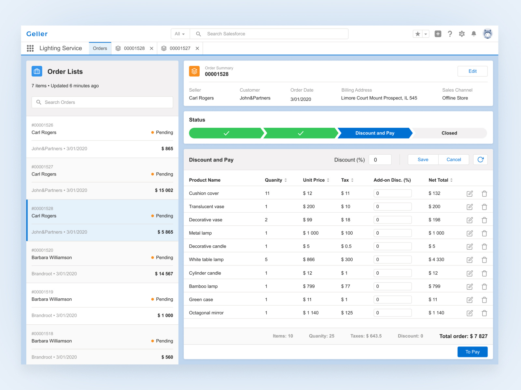521x390 pixels.
Task: Open the All search scope dropdown
Action: point(180,34)
